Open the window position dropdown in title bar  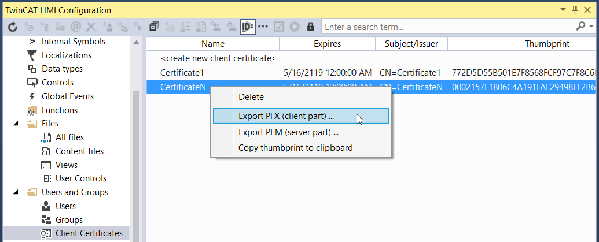(x=563, y=10)
